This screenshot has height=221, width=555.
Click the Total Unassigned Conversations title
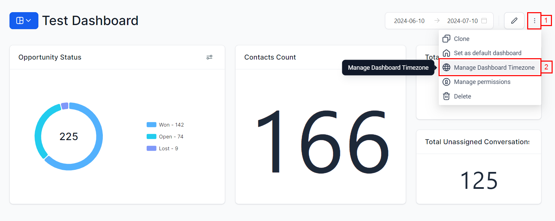tap(477, 142)
